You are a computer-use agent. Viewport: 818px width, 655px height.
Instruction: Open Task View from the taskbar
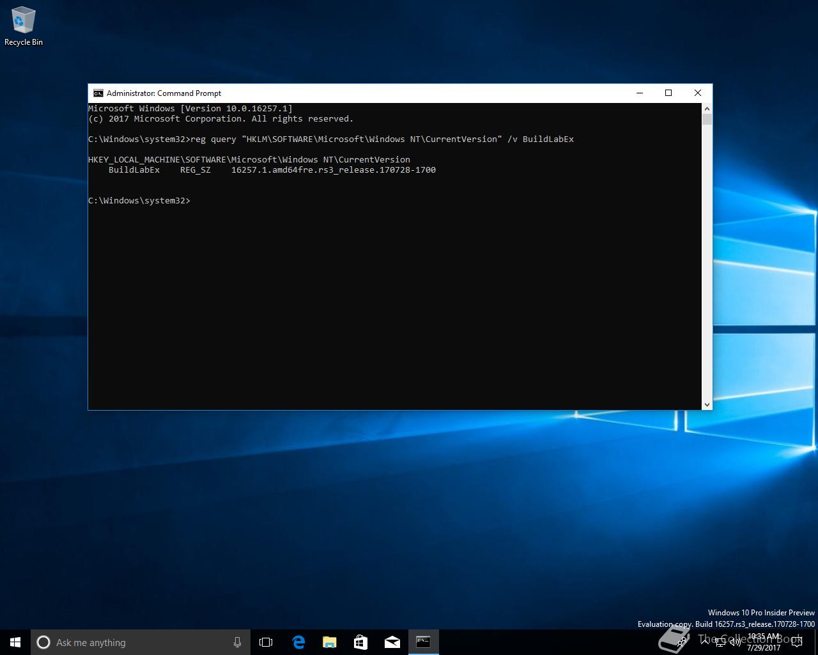(x=266, y=642)
